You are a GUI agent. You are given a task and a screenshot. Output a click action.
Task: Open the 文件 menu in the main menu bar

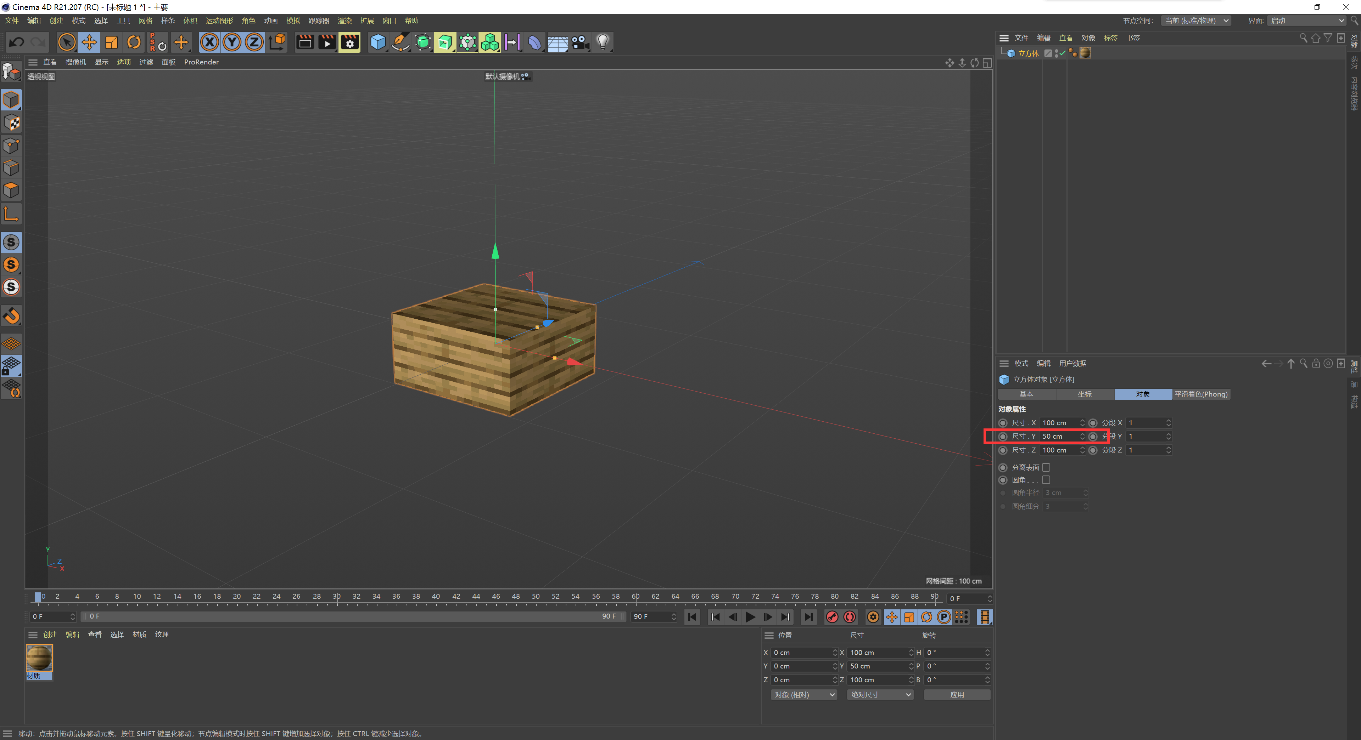coord(12,21)
